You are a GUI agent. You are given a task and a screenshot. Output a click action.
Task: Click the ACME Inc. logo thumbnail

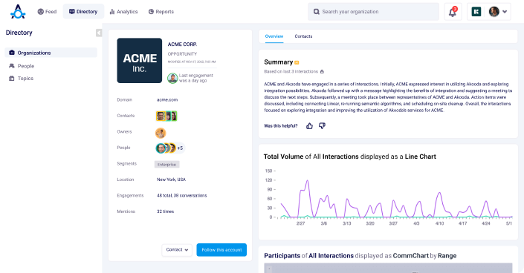(x=139, y=60)
